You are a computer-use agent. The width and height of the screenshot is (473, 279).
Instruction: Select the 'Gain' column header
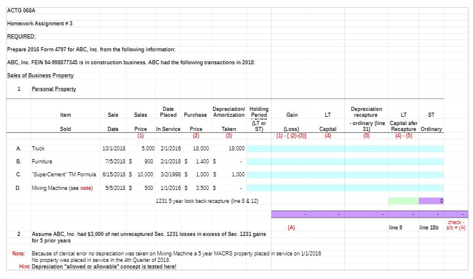pyautogui.click(x=292, y=115)
